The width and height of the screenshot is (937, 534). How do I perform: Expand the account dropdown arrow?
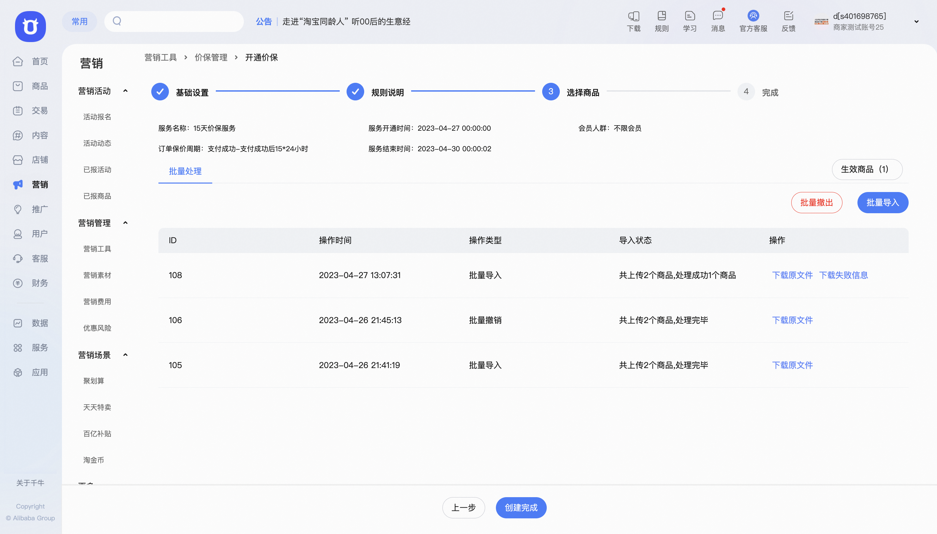point(916,22)
